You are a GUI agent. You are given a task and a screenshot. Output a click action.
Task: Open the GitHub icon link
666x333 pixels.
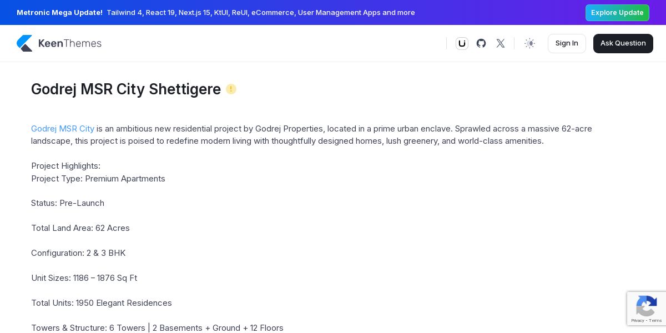point(481,43)
